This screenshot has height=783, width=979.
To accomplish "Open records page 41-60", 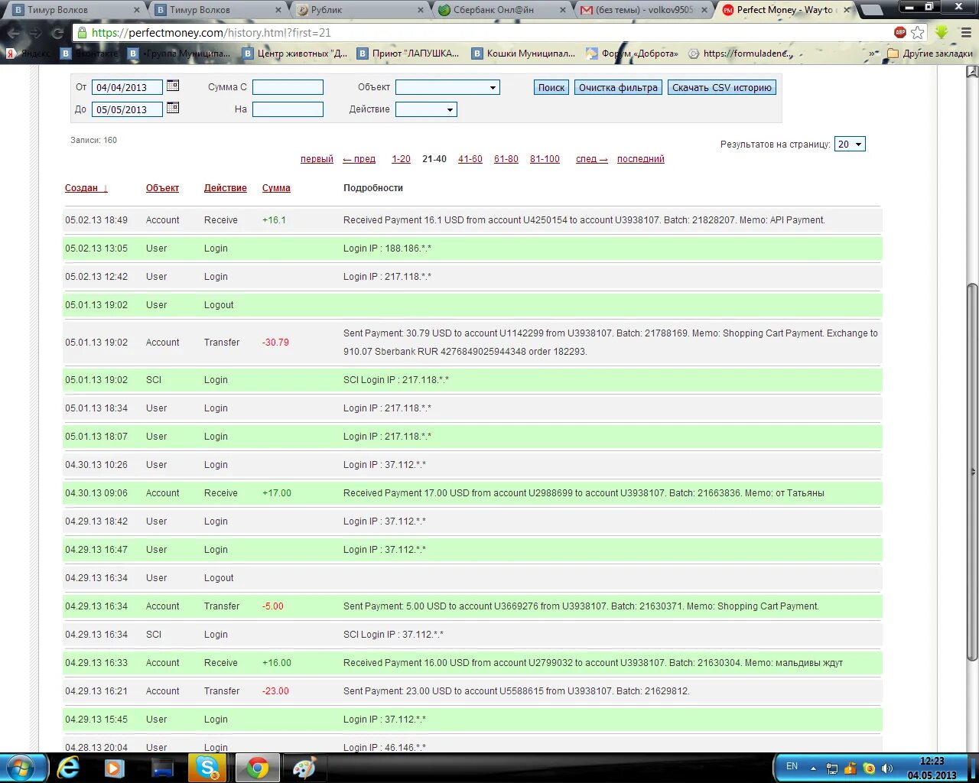I will (470, 159).
